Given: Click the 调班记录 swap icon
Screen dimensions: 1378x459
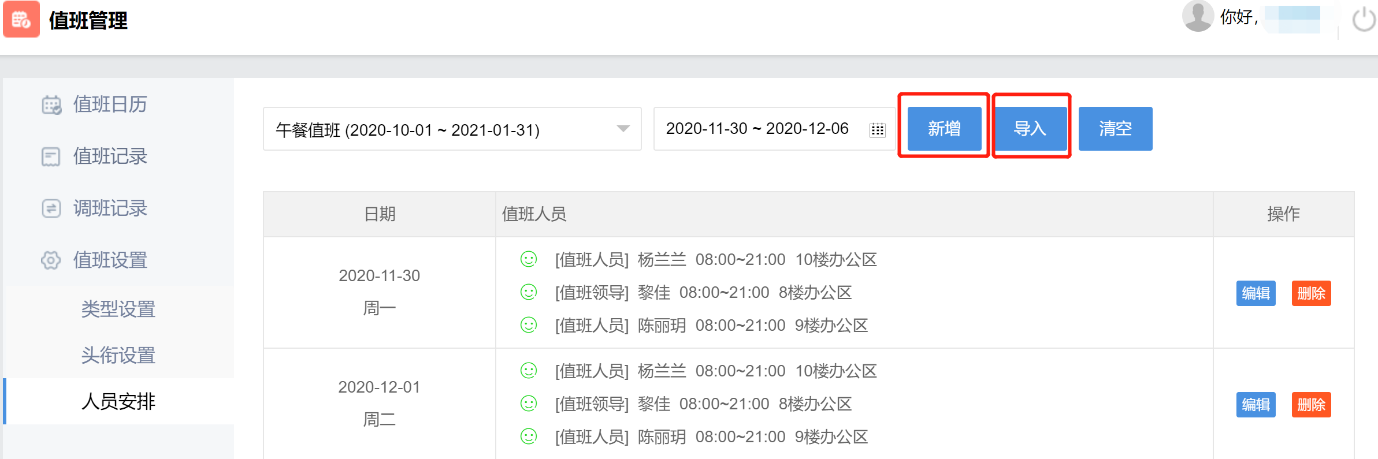Looking at the screenshot, I should (51, 208).
